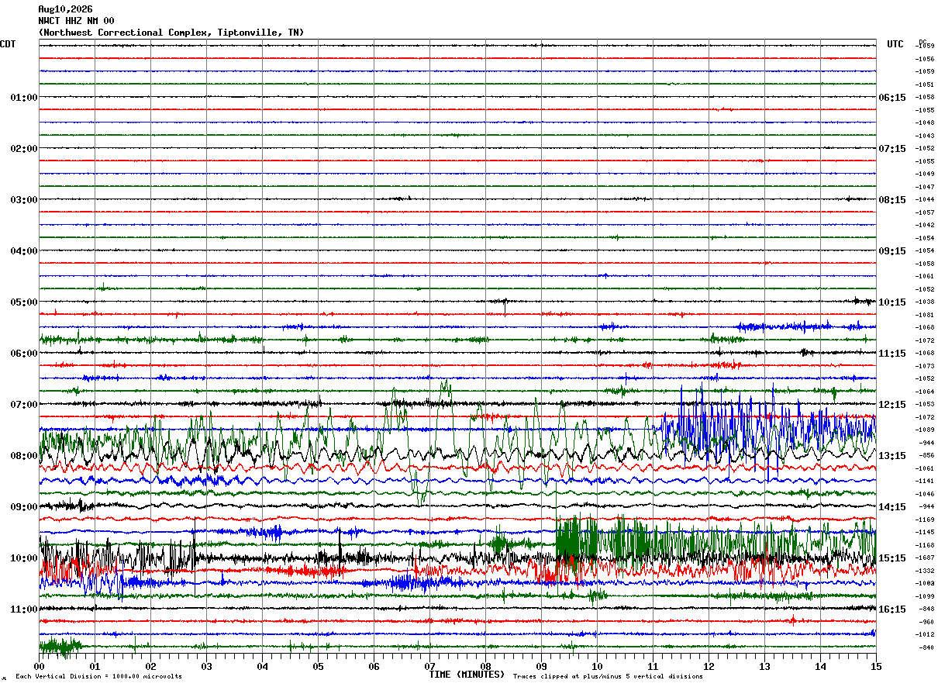This screenshot has width=938, height=687.
Task: Click the TIME (MINUTES) axis title
Action: click(x=467, y=675)
